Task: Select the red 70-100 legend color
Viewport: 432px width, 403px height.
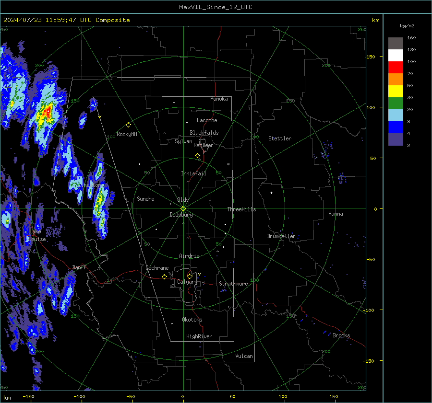Action: coord(396,68)
